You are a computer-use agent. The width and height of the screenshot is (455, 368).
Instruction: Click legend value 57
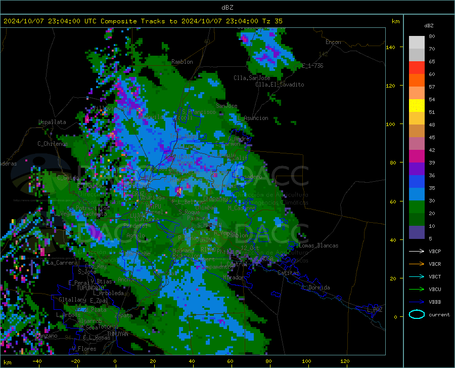432,87
